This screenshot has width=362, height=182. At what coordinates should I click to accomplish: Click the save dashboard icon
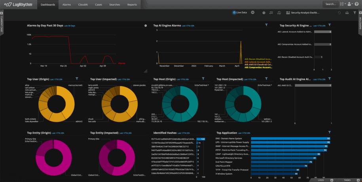tap(279, 13)
